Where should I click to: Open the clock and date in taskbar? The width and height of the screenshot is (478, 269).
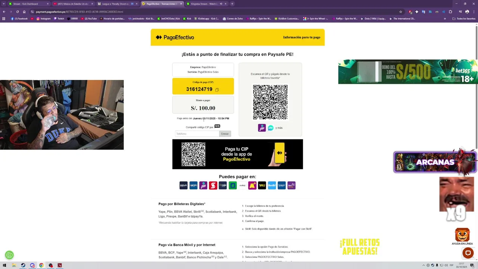[462, 265]
